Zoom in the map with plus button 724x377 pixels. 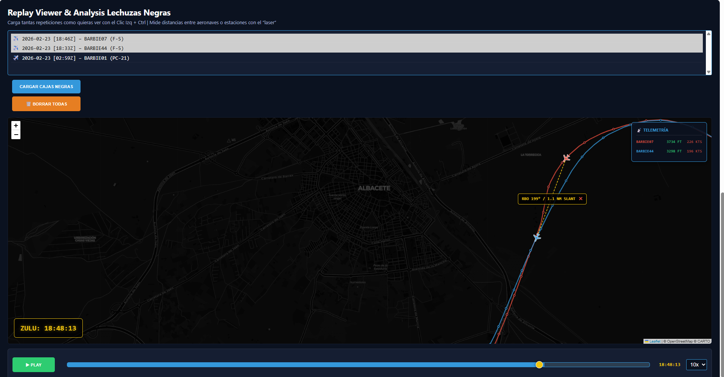(x=16, y=126)
